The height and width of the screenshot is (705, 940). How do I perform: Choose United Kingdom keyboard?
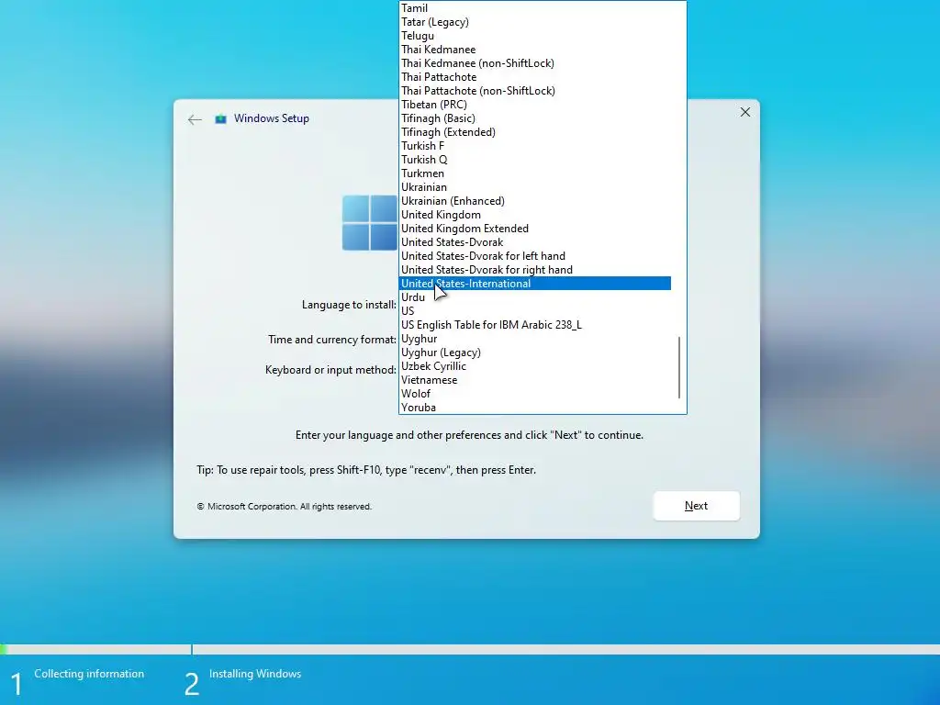pyautogui.click(x=535, y=215)
